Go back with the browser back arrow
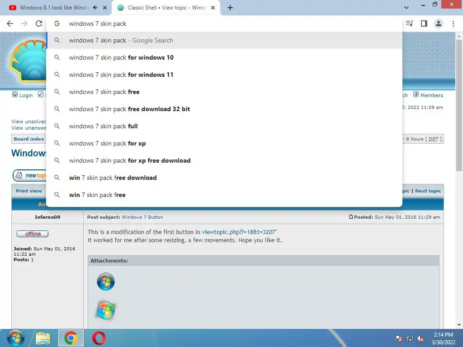 point(10,23)
